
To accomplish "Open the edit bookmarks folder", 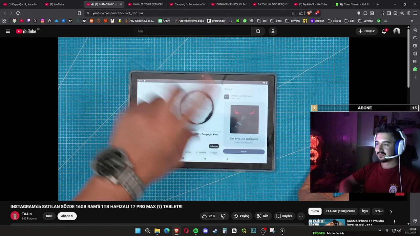I will pos(350,21).
